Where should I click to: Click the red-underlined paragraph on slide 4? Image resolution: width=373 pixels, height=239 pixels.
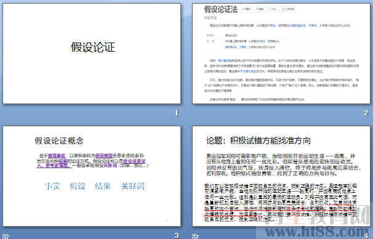pyautogui.click(x=281, y=203)
